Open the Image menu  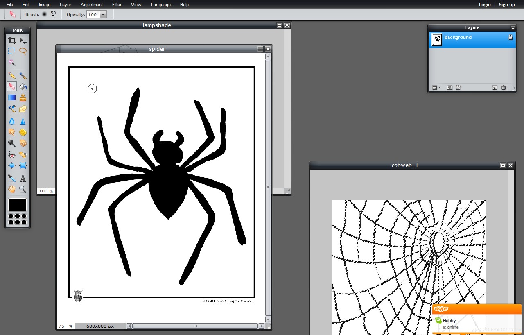[x=45, y=5]
